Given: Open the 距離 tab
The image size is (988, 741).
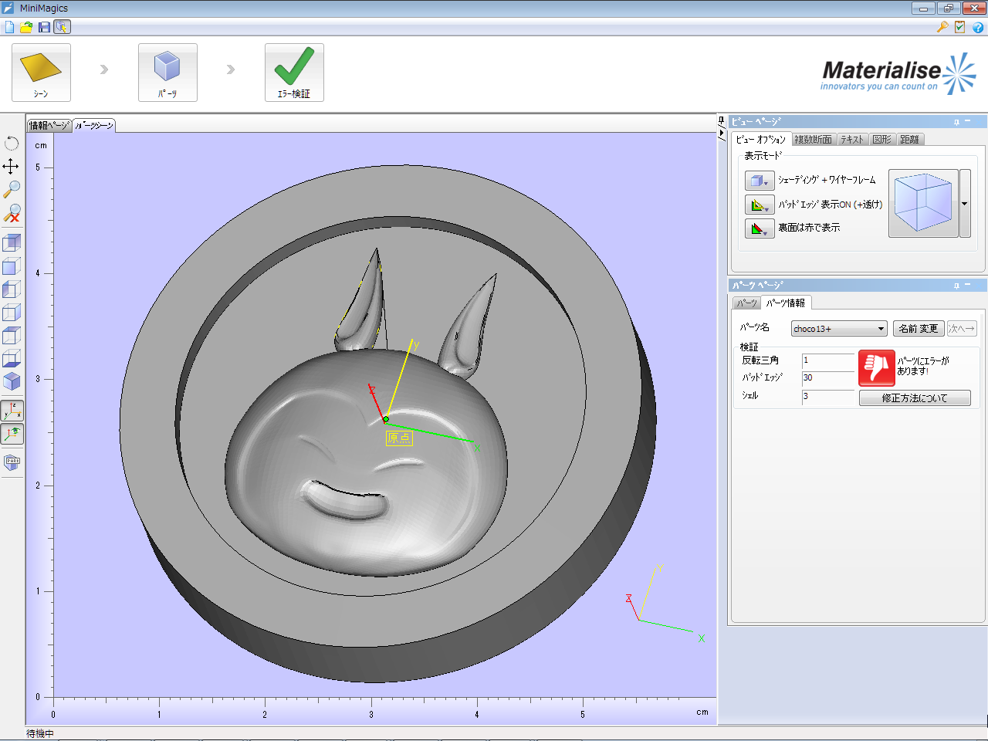Looking at the screenshot, I should tap(910, 140).
